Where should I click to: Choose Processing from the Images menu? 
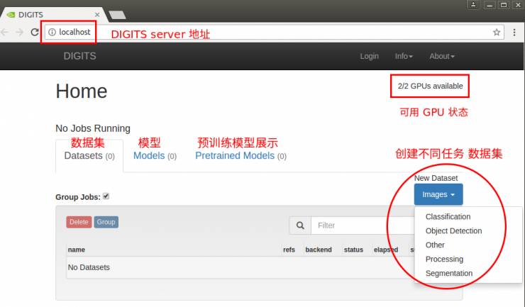tap(444, 259)
